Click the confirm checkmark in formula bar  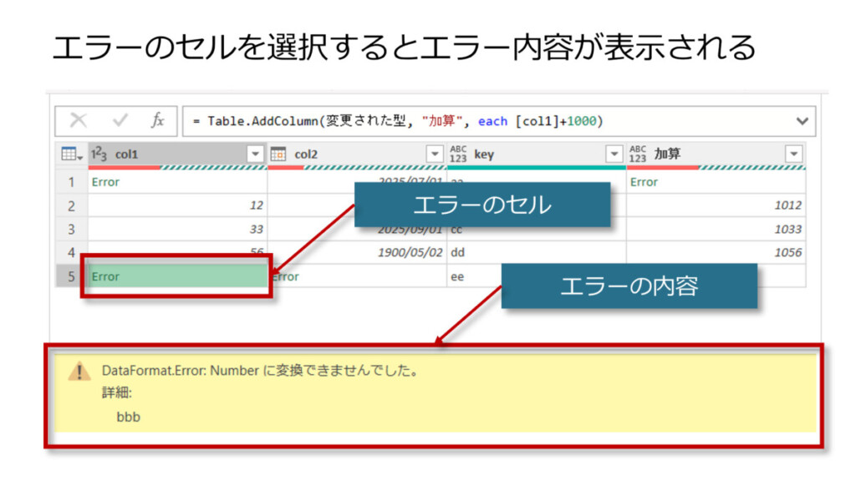click(120, 121)
